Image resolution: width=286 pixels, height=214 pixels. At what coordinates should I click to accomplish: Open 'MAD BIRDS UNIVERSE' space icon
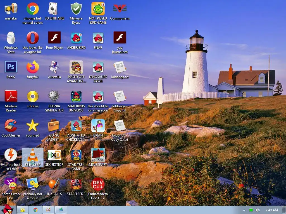click(x=76, y=96)
